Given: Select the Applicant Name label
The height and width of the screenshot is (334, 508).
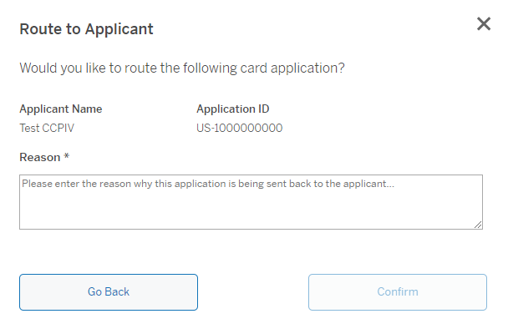Looking at the screenshot, I should pos(61,109).
